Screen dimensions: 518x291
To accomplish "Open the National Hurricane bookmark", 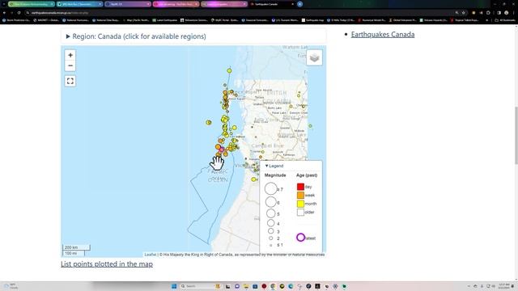I will (76, 20).
